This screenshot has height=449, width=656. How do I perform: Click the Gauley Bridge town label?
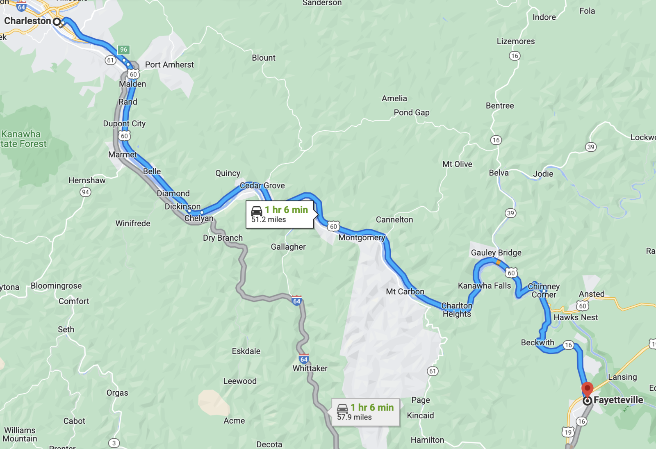tap(496, 253)
